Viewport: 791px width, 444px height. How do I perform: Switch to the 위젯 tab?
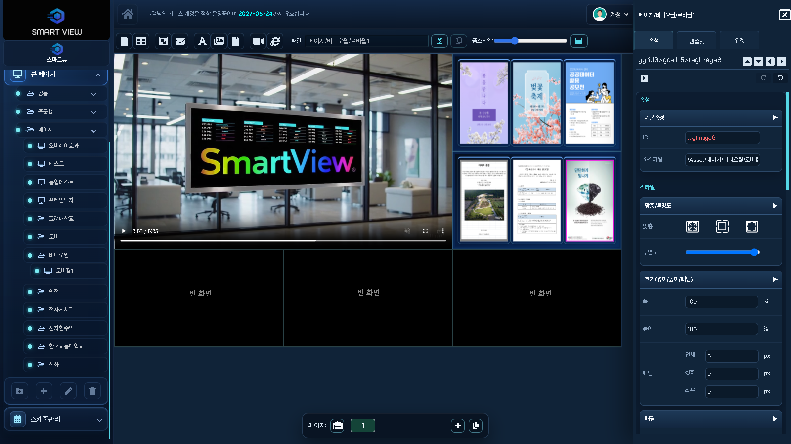point(740,40)
